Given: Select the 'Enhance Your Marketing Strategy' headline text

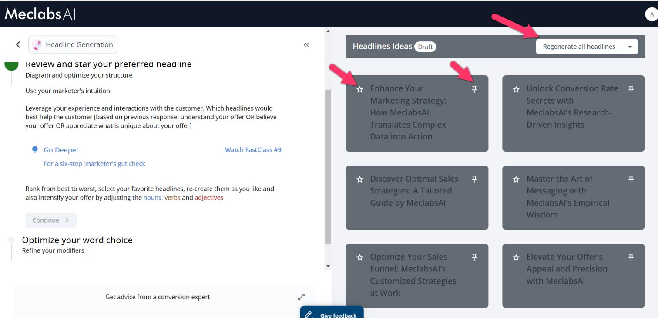Looking at the screenshot, I should pyautogui.click(x=408, y=112).
